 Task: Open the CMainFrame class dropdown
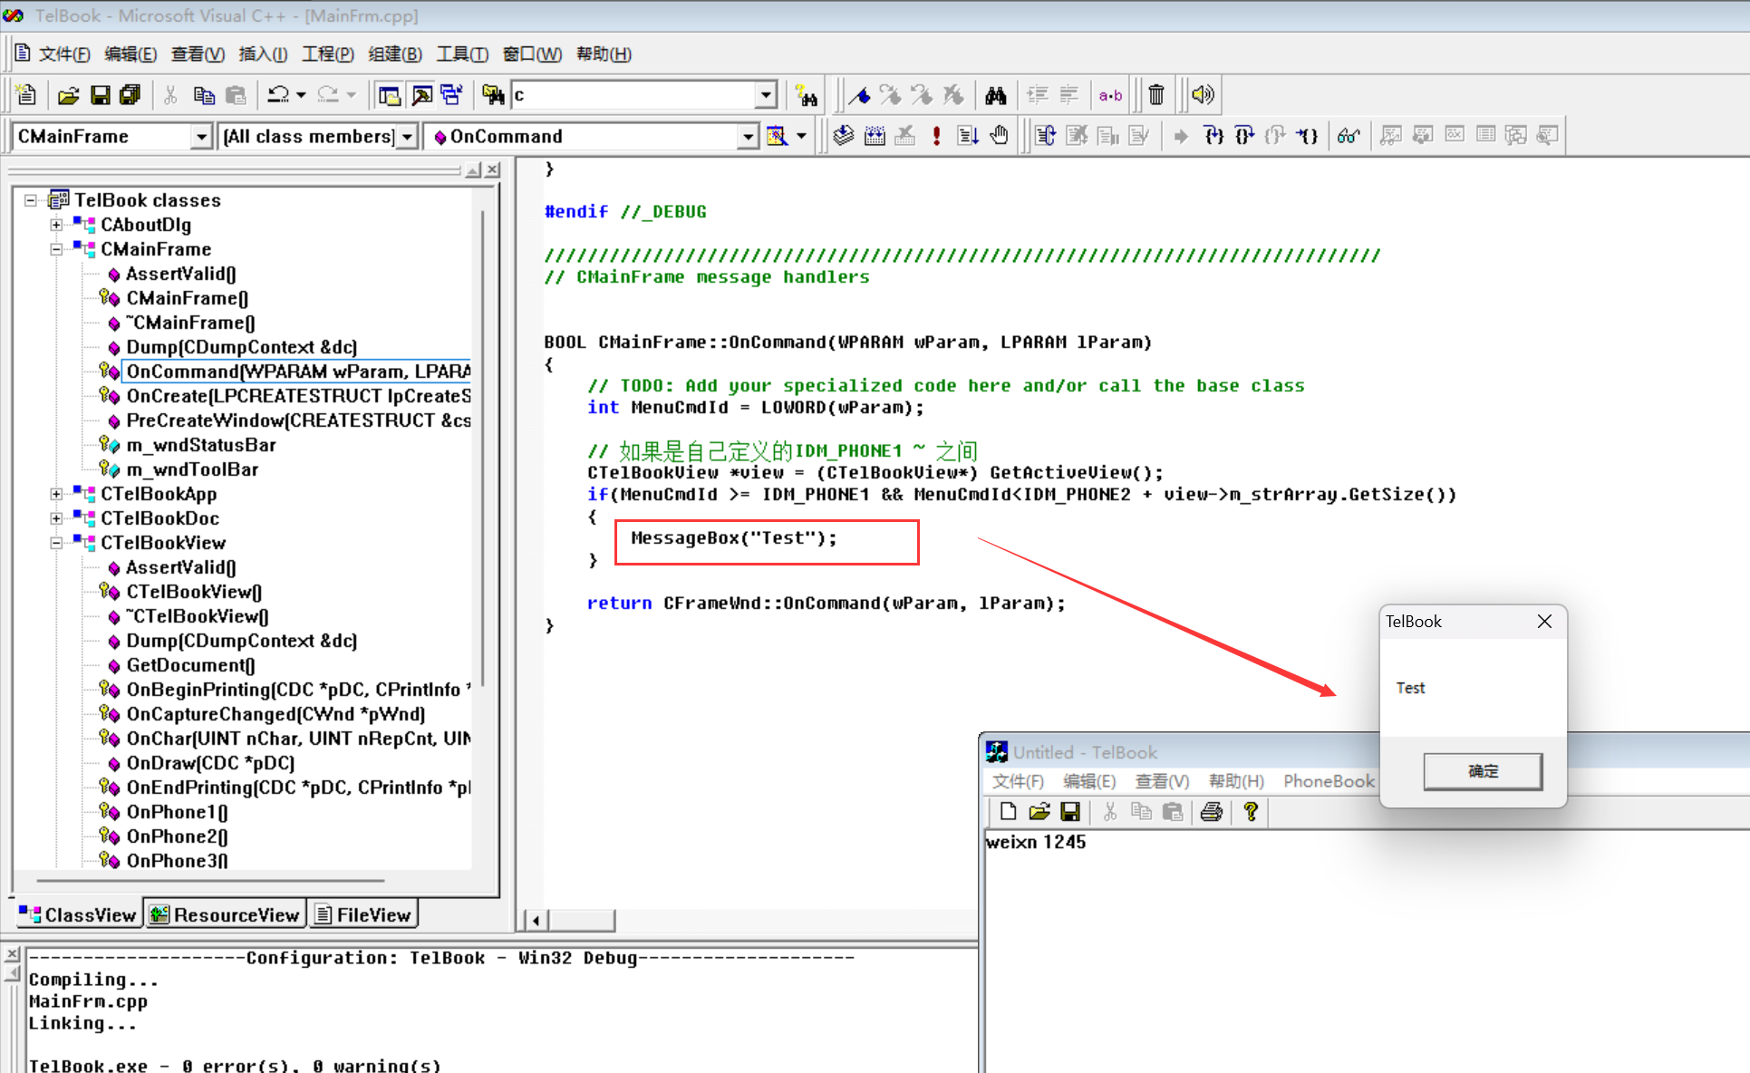pos(201,136)
